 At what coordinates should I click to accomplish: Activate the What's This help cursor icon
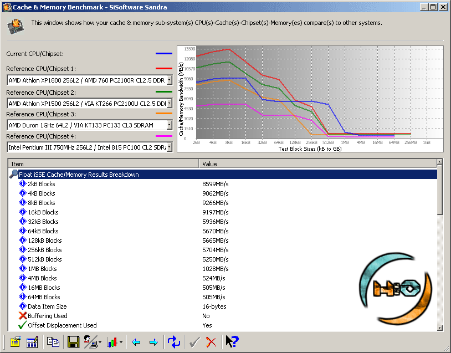tap(232, 341)
